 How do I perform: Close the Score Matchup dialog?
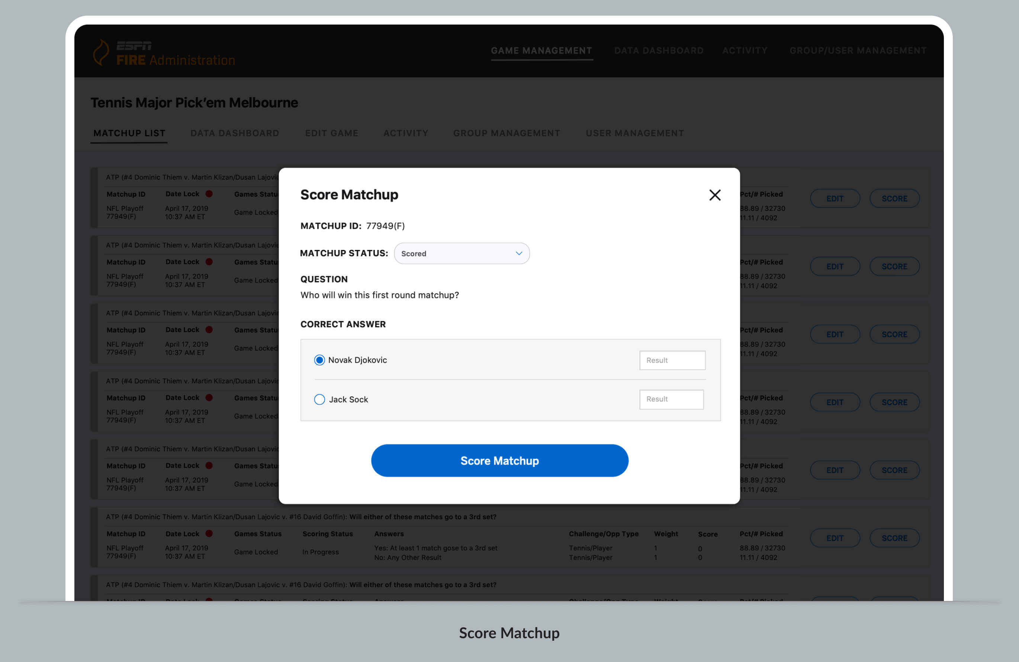(714, 195)
